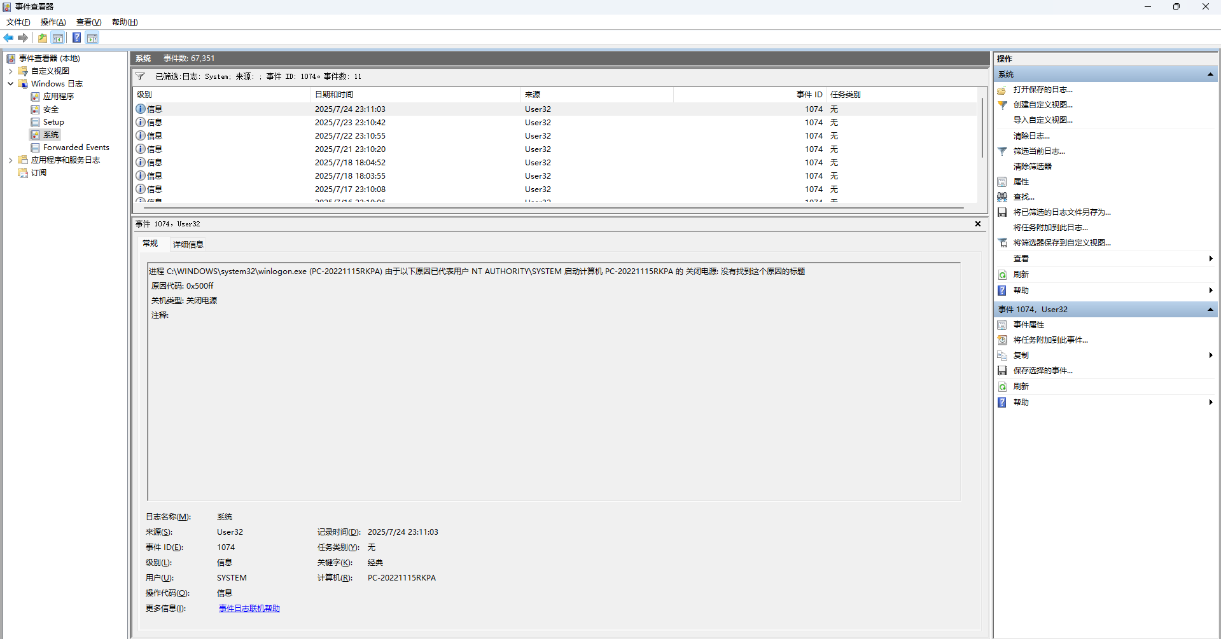The width and height of the screenshot is (1221, 639).
Task: Expand 系统 section 帮助 submenu arrow
Action: 1210,291
